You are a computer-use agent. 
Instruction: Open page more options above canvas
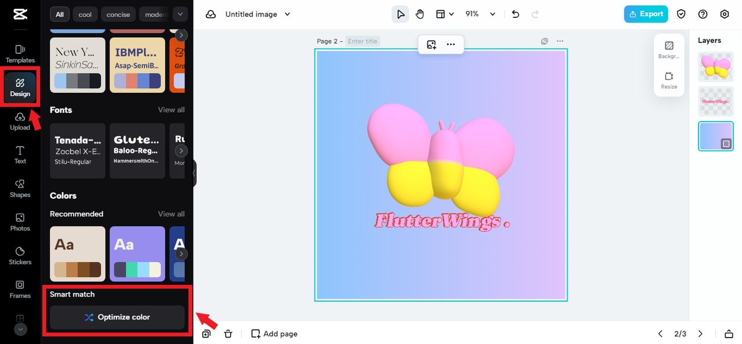[559, 41]
